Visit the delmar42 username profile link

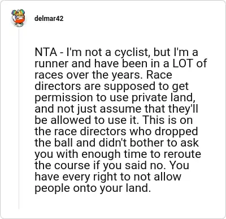coord(49,19)
